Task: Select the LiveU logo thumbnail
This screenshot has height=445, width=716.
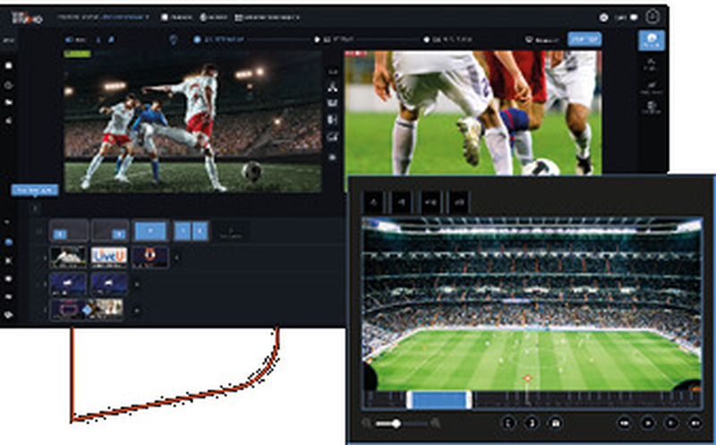Action: [108, 257]
